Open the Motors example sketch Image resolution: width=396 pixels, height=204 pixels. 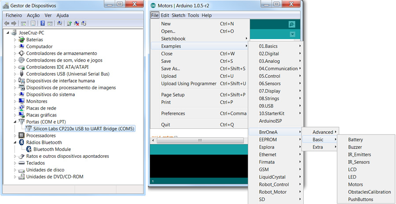[366, 184]
